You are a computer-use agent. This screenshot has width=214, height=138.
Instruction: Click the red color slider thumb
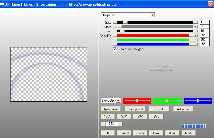[191, 36]
